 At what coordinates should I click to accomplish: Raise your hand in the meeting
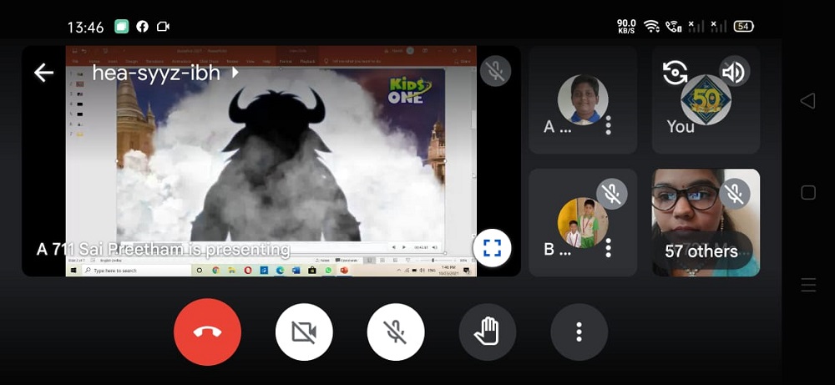pyautogui.click(x=487, y=332)
